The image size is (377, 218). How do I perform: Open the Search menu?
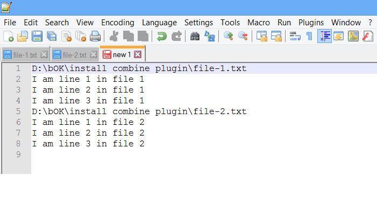point(57,23)
